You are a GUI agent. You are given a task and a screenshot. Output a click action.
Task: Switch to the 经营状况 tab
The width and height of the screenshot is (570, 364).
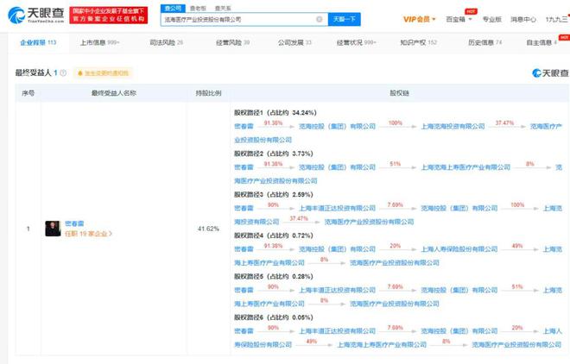pyautogui.click(x=356, y=42)
